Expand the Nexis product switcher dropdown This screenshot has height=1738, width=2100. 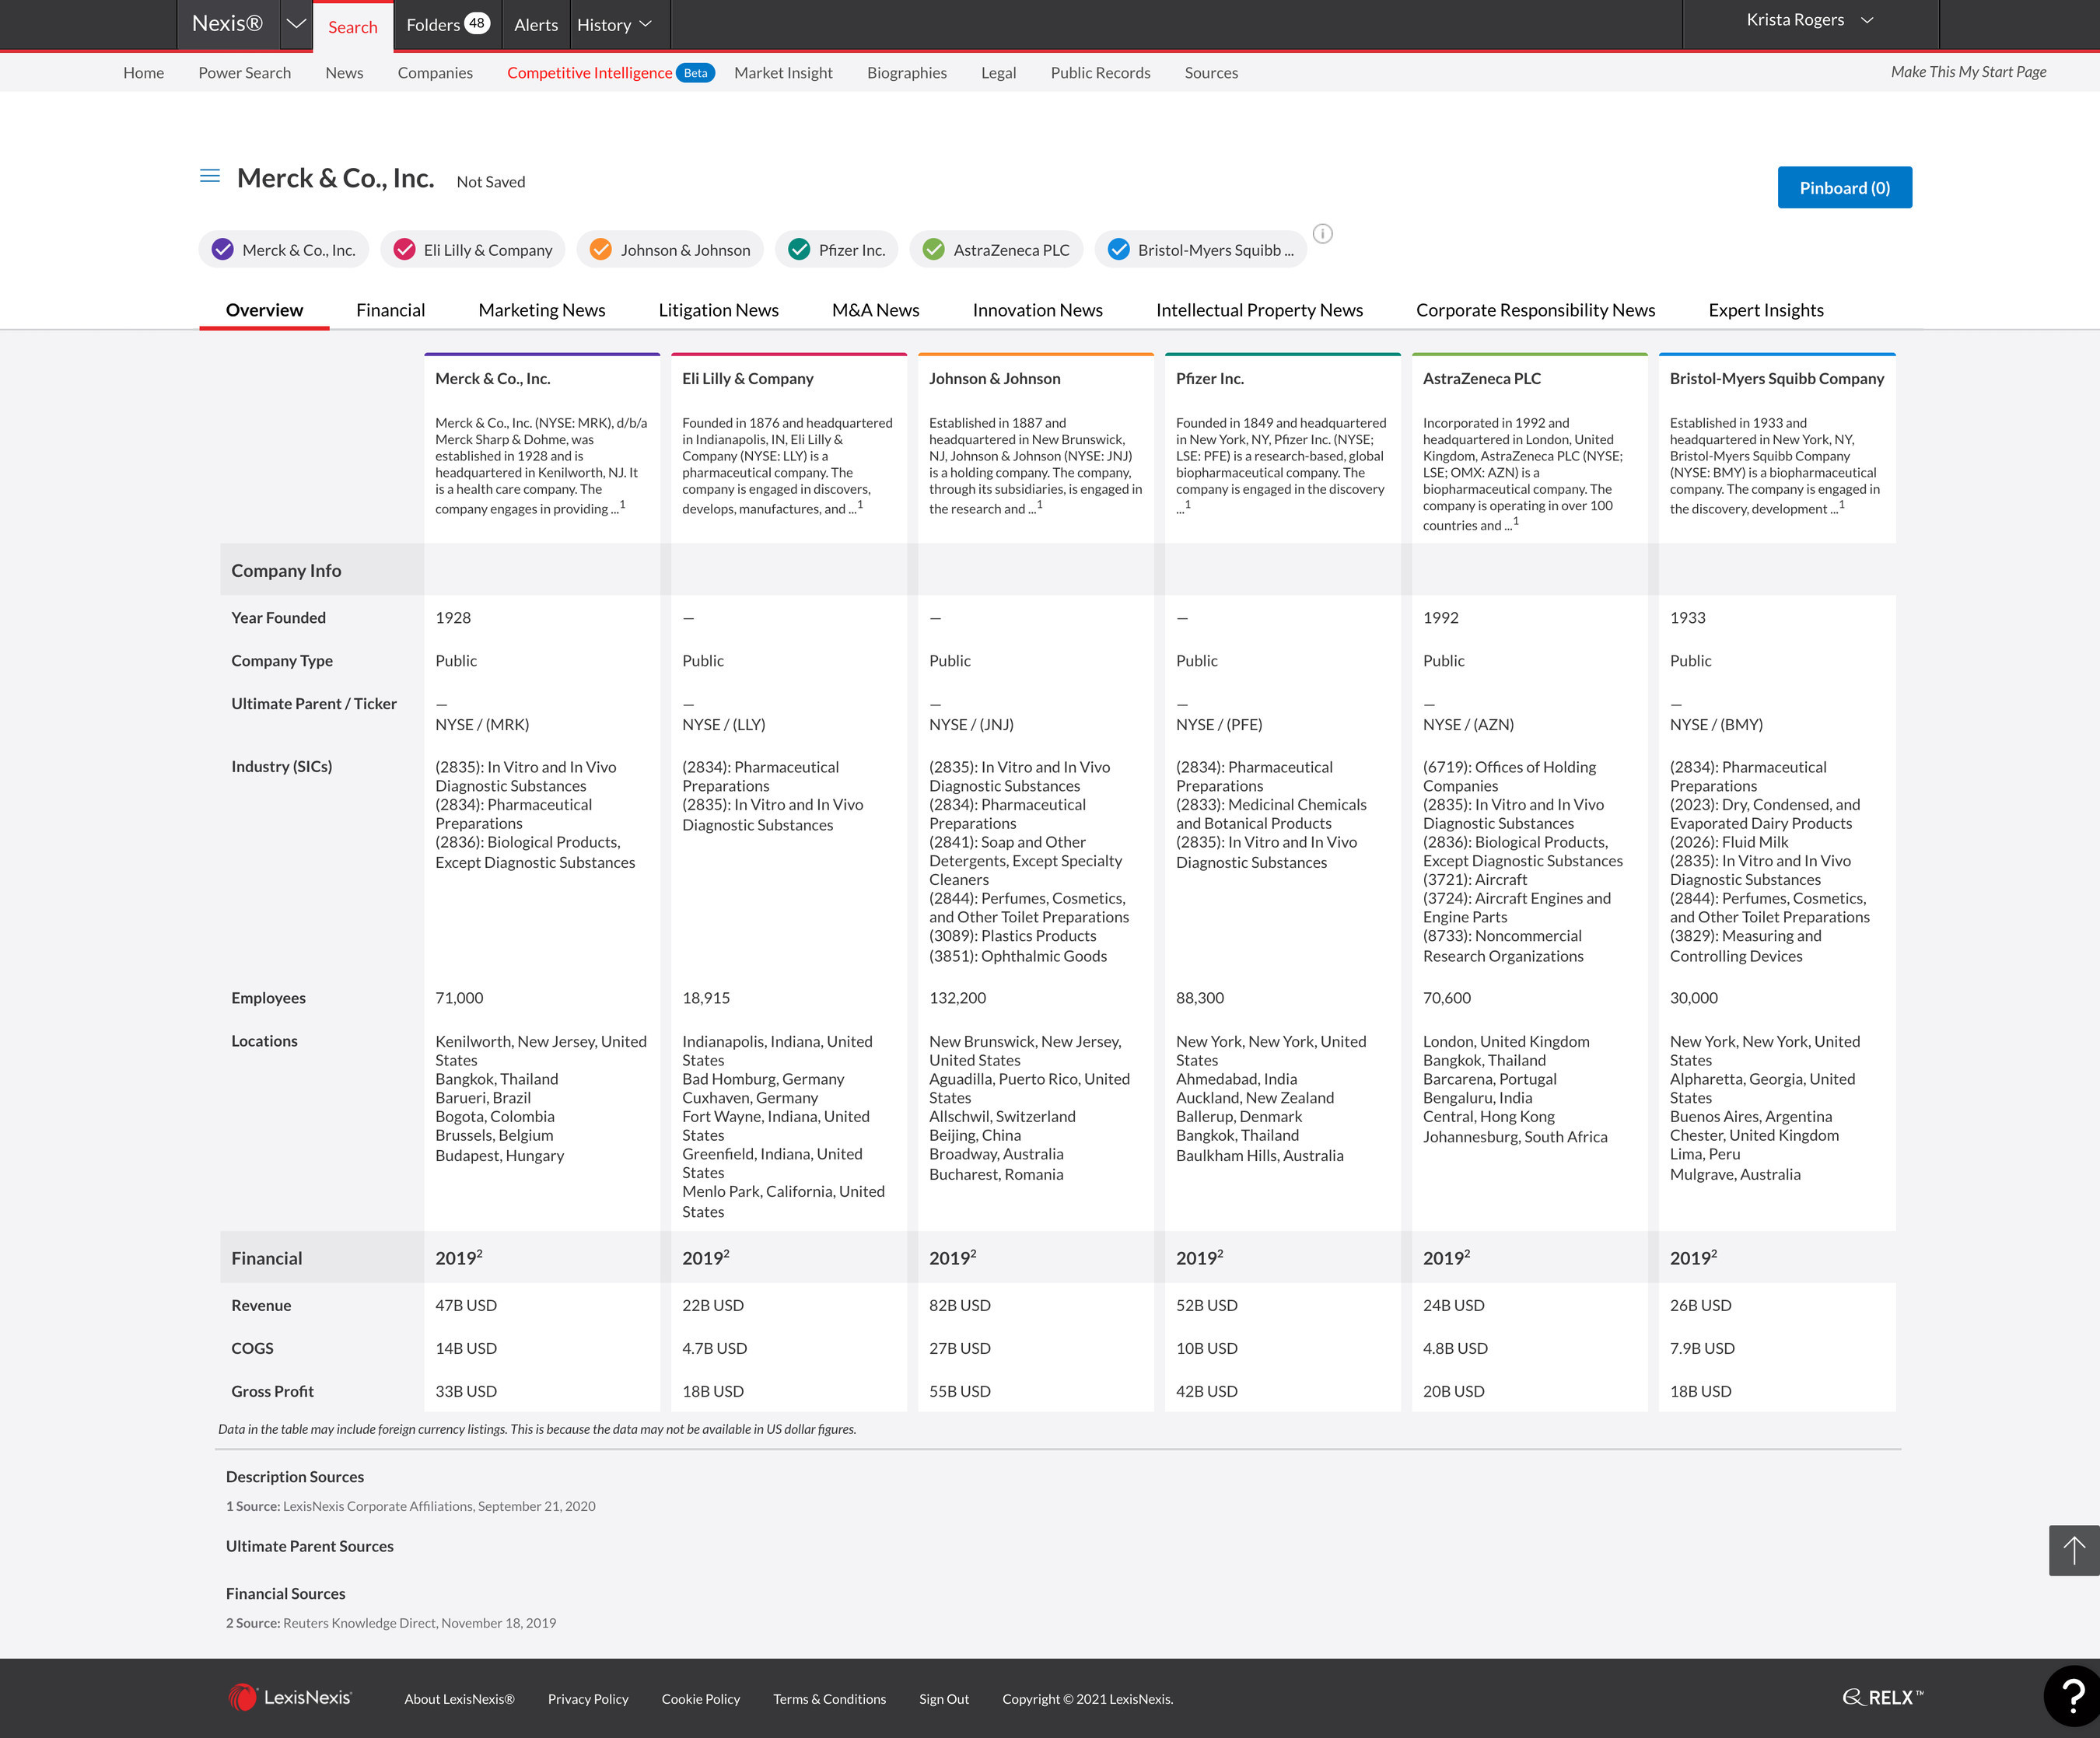296,24
